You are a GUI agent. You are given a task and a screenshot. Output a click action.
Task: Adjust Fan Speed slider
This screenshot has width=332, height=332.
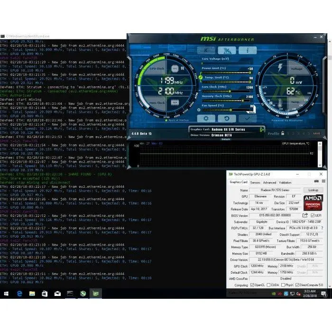point(226,110)
